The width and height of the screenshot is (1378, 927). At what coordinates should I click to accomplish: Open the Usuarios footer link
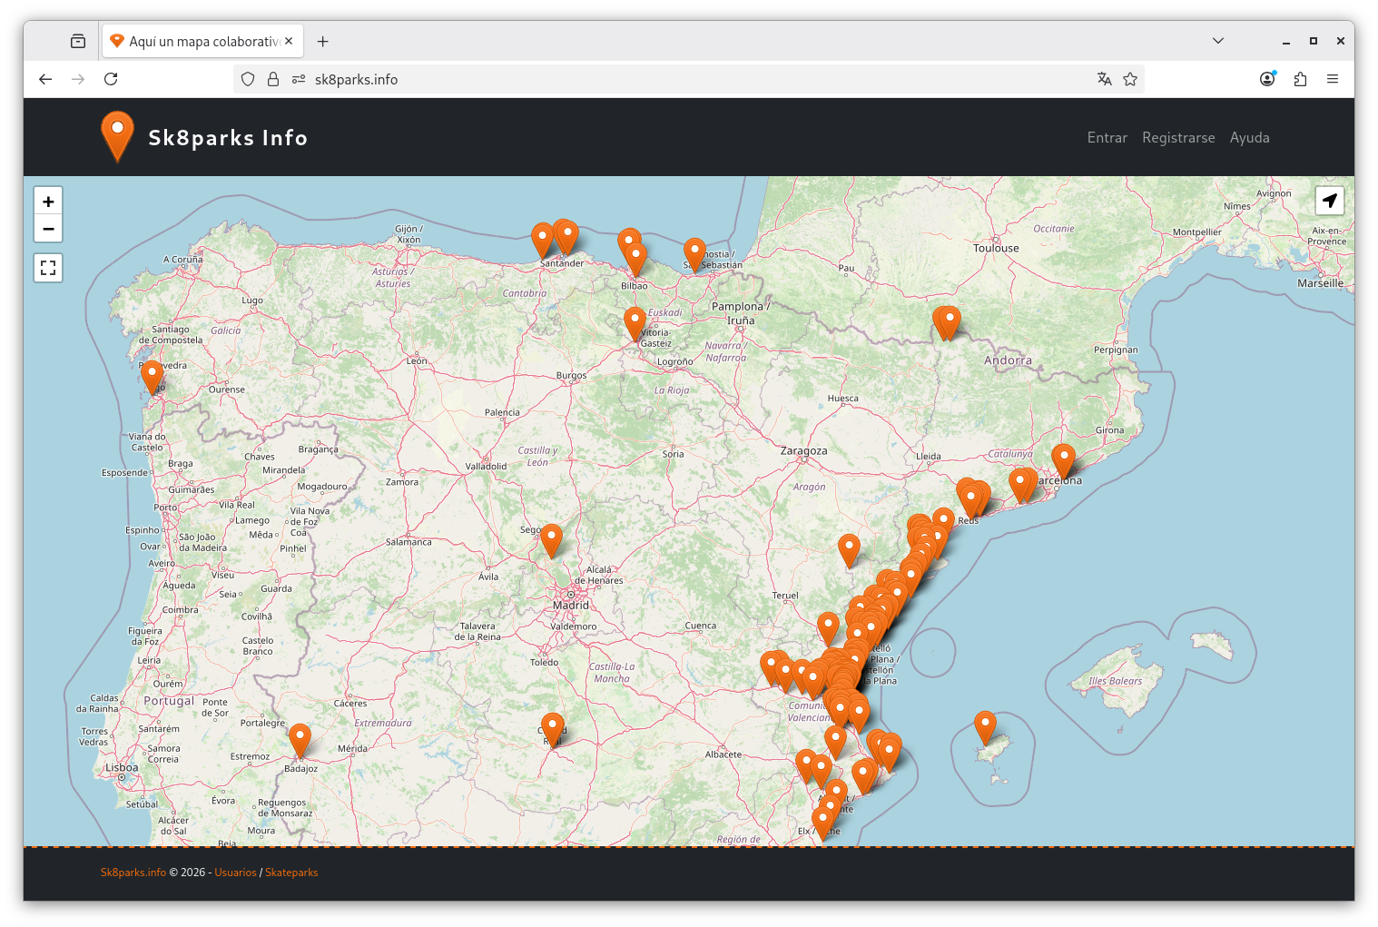coord(235,873)
